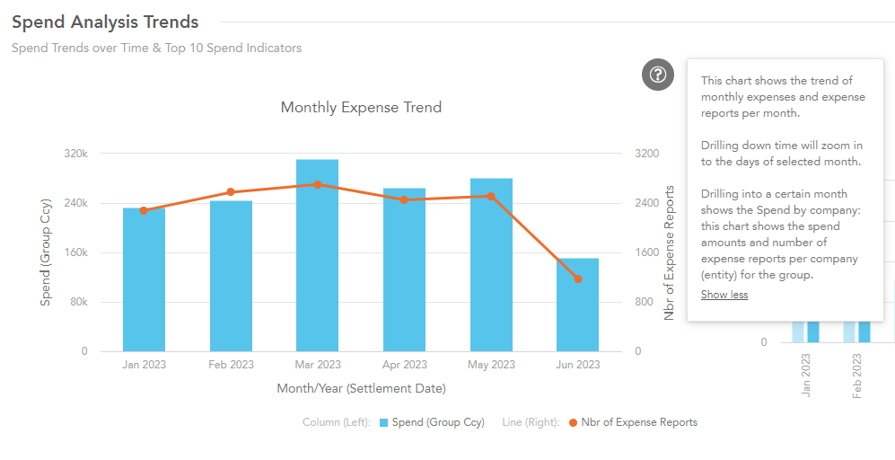Click the Jan 2023 orange line point
895x460 pixels.
pos(144,210)
